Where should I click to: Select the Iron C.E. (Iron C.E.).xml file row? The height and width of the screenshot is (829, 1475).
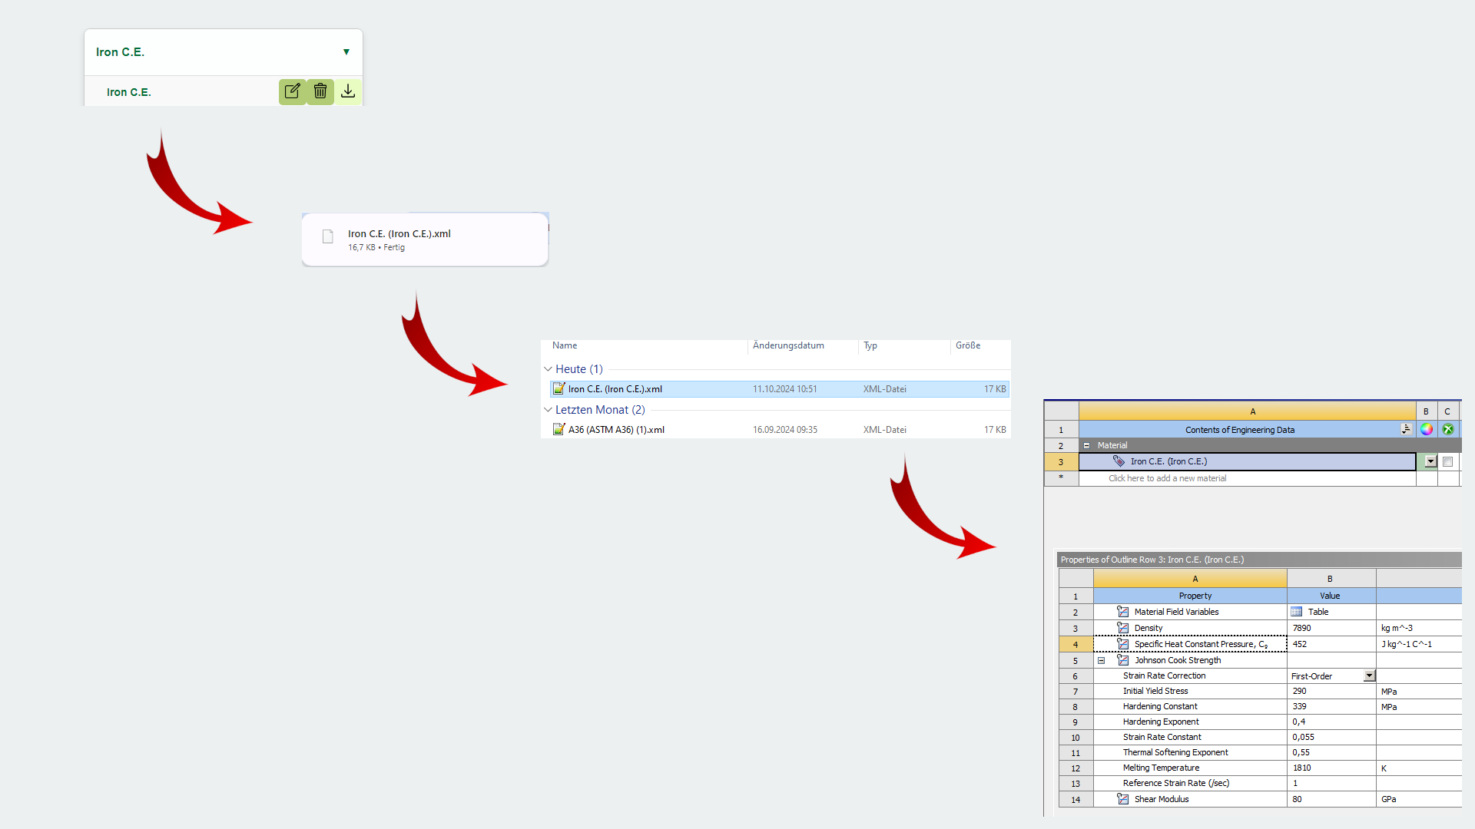(x=779, y=389)
